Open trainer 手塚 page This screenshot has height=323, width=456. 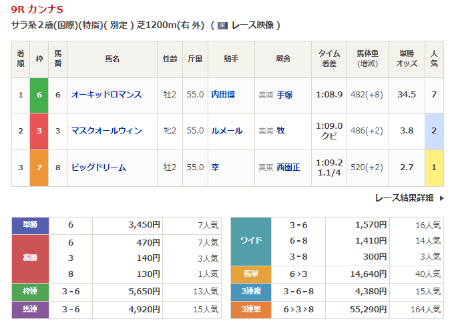point(284,95)
